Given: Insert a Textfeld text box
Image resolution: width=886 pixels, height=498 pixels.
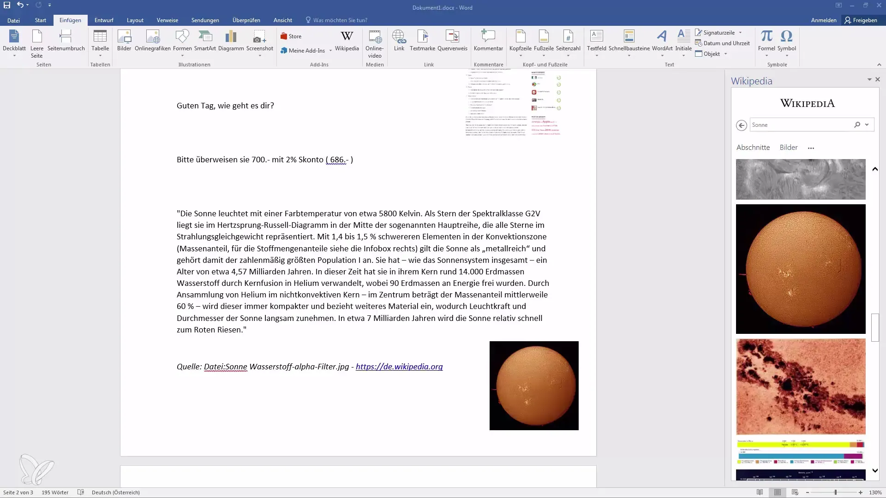Looking at the screenshot, I should tap(597, 43).
